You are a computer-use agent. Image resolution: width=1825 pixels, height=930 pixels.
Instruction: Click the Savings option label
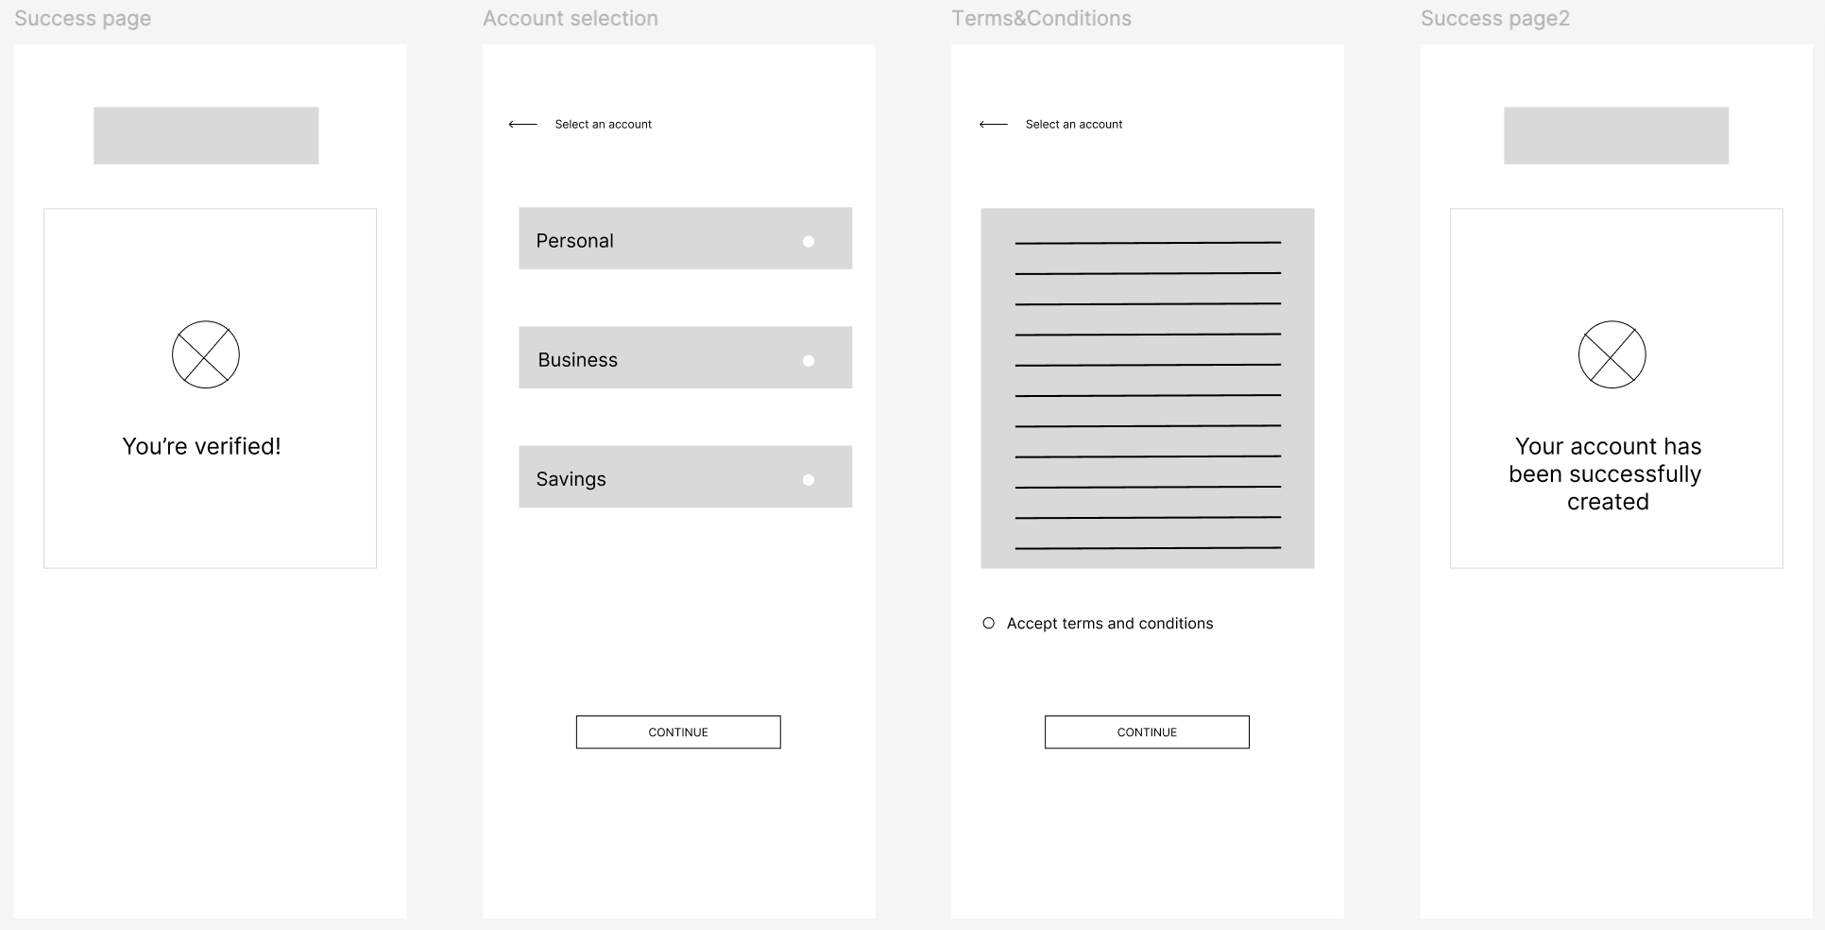(571, 479)
